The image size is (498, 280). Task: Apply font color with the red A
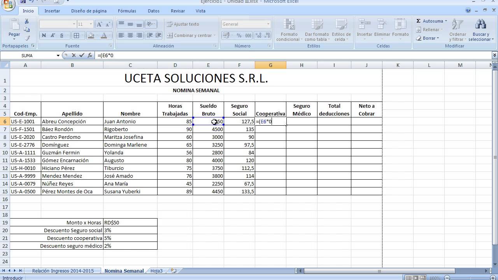coord(103,35)
